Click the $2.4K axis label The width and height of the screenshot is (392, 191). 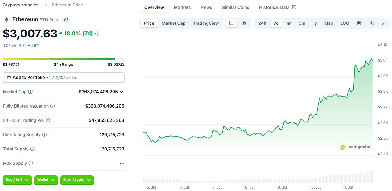[383, 154]
